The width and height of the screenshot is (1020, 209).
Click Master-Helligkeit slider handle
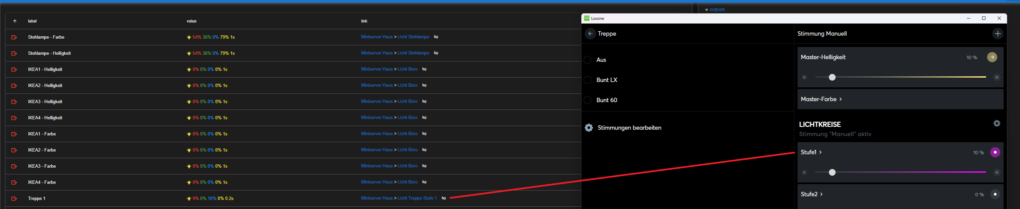832,77
